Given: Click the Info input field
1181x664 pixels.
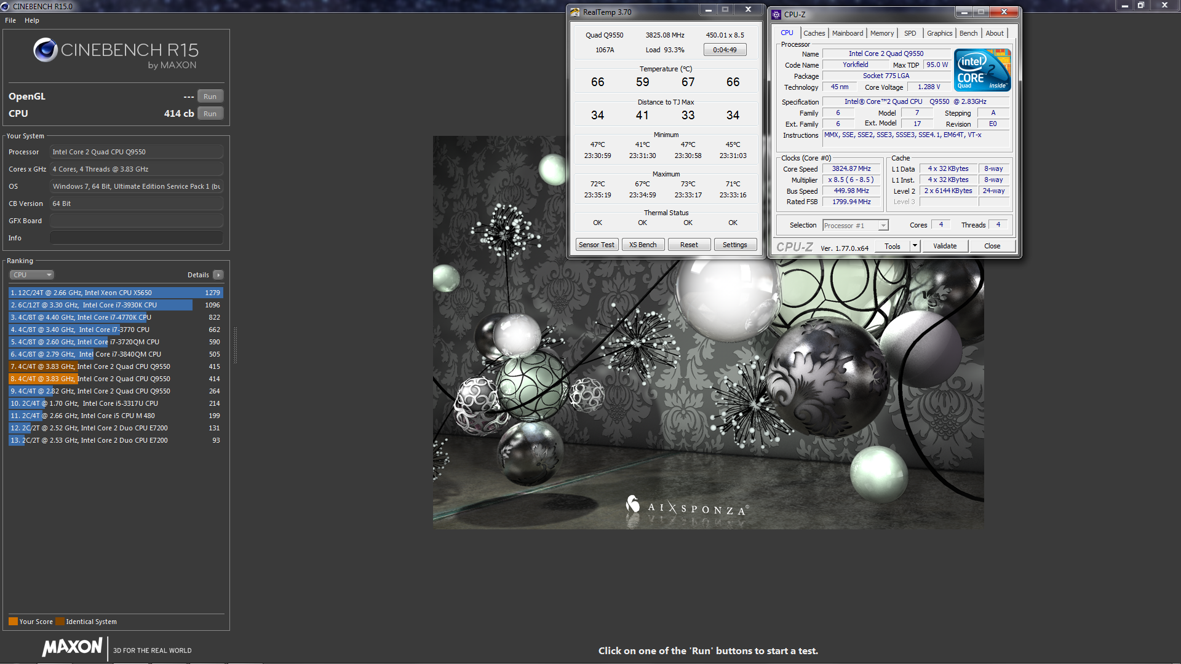Looking at the screenshot, I should (x=136, y=238).
